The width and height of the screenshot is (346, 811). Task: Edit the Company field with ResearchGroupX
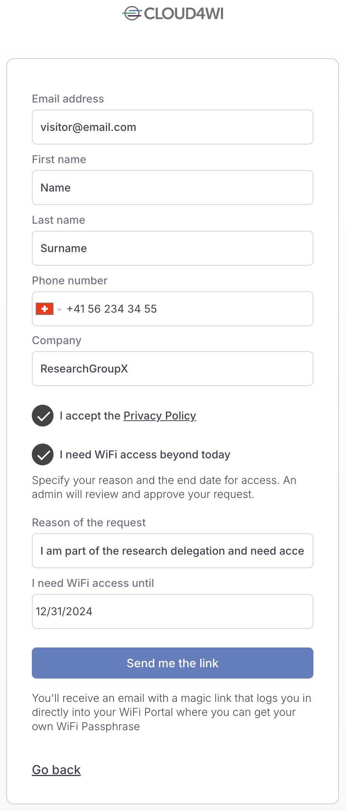point(173,369)
